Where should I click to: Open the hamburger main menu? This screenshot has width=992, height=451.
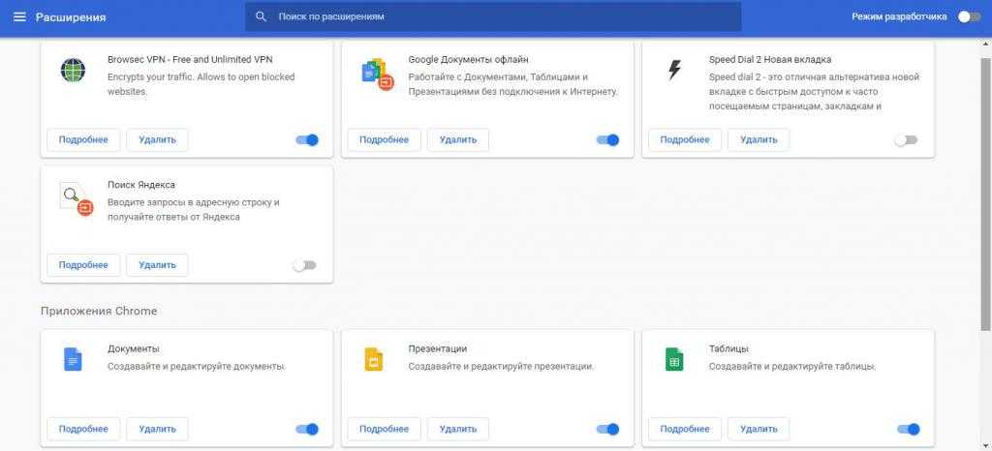[19, 17]
